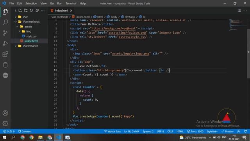The width and height of the screenshot is (250, 141).
Task: Click the editor vertical scrollbar
Action: (248, 54)
